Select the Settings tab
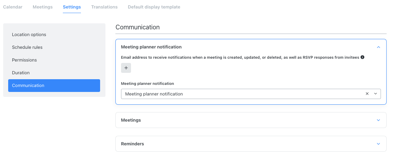The height and width of the screenshot is (157, 393). [x=72, y=7]
